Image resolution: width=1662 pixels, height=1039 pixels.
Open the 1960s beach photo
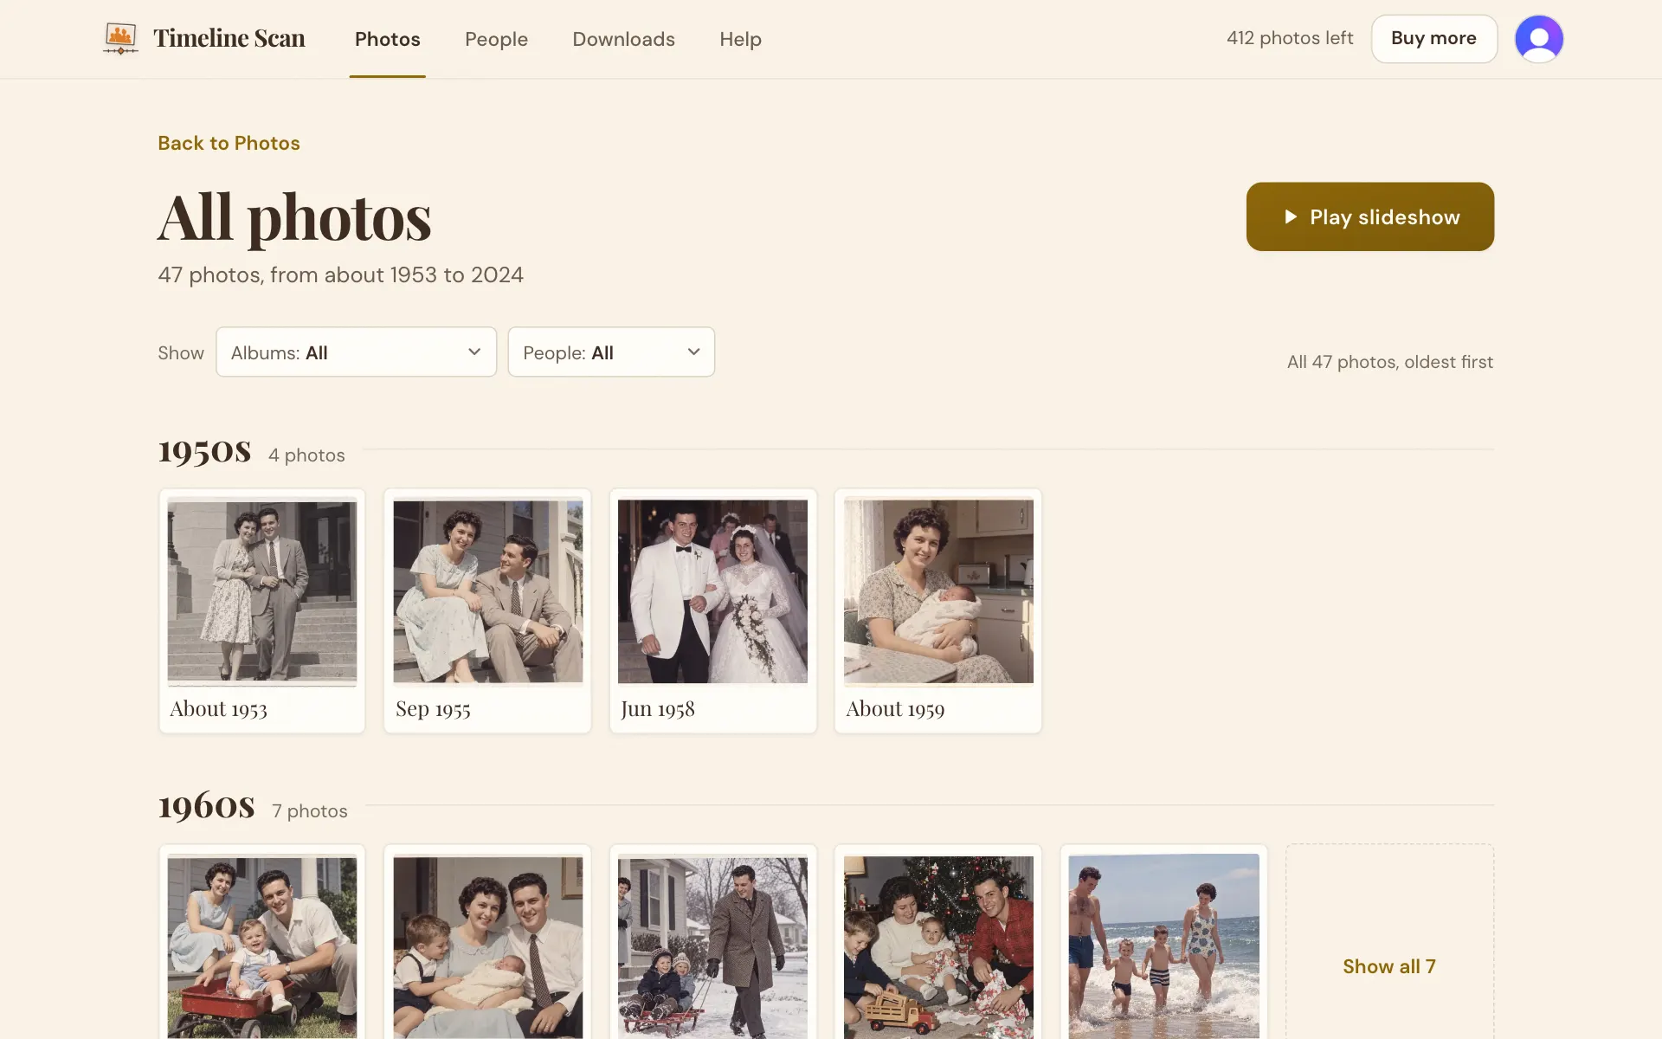pyautogui.click(x=1163, y=944)
